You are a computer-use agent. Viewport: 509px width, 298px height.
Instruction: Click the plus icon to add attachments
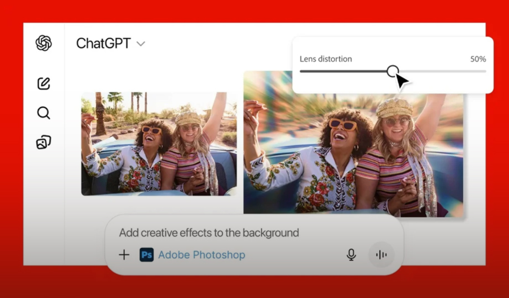click(x=124, y=255)
